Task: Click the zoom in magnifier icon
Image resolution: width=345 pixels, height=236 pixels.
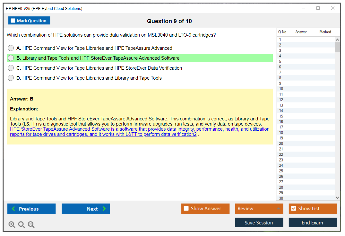Action: 12,225
